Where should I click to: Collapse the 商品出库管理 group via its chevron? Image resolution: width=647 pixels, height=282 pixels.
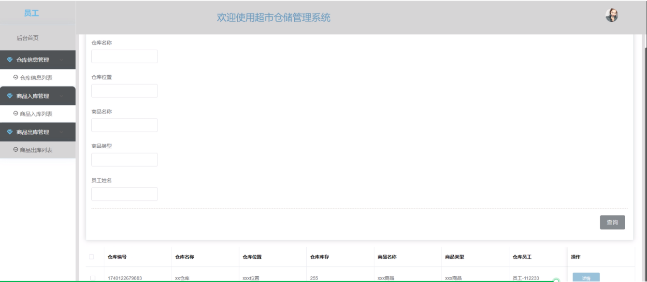point(61,133)
